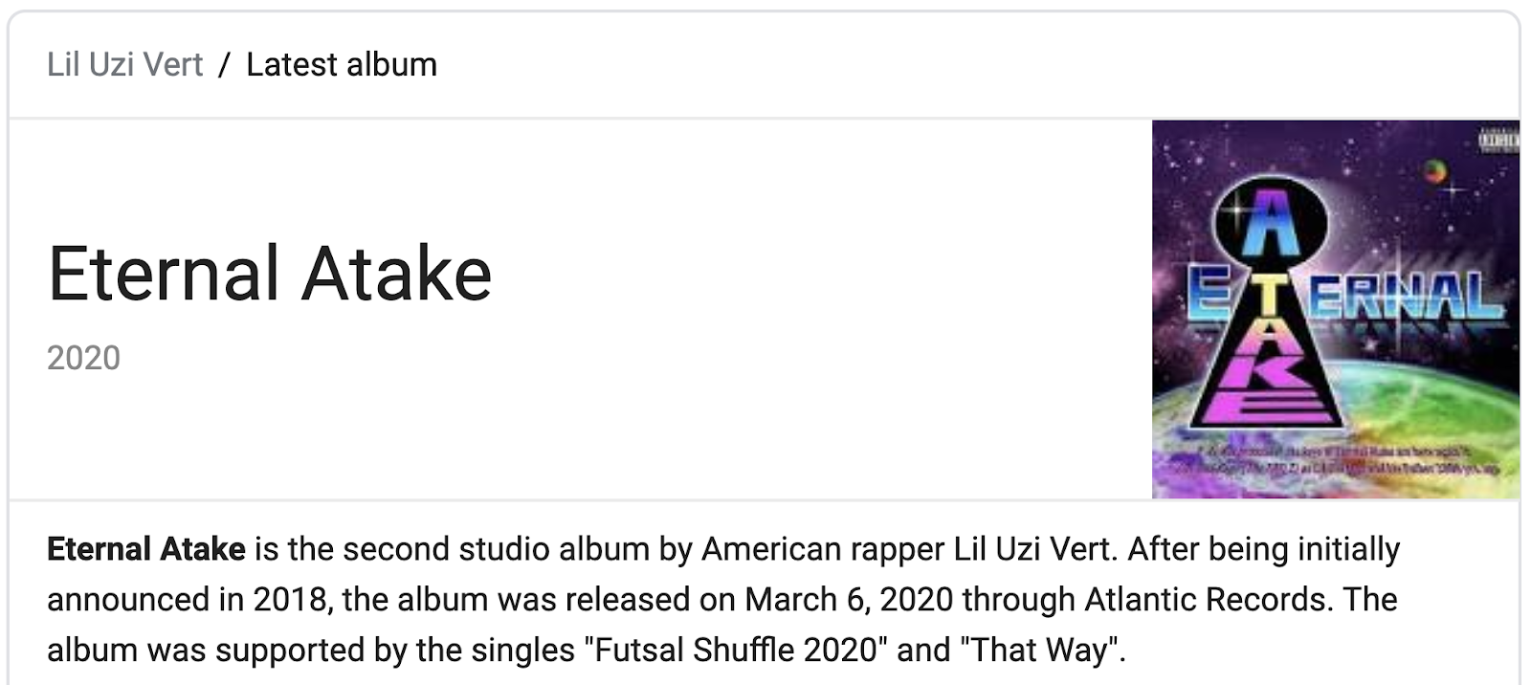
Task: Open the Lil Uzi Vert breadcrumb link
Action: pos(125,65)
